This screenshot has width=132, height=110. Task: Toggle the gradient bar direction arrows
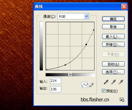pyautogui.click(x=70, y=75)
